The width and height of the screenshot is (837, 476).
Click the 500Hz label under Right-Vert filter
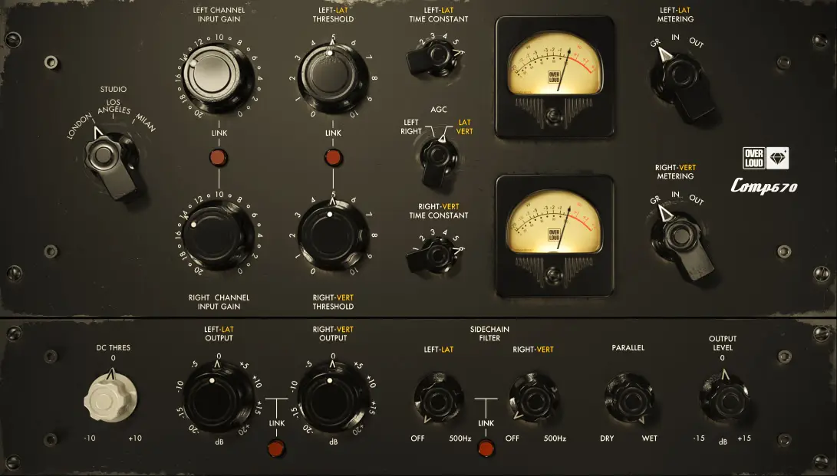tap(555, 438)
